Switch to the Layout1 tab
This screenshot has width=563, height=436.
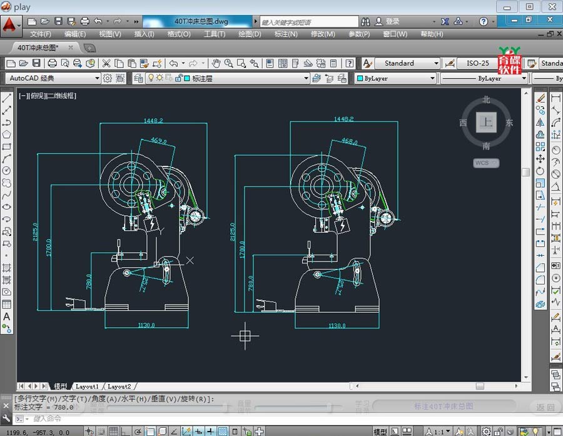(88, 386)
